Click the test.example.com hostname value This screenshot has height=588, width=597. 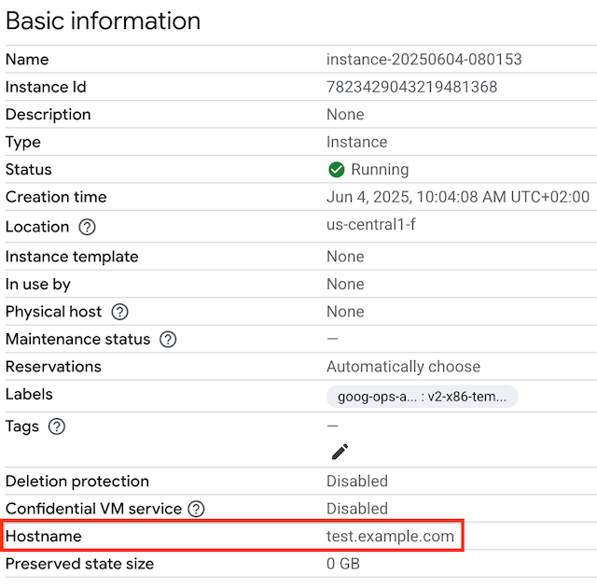390,537
